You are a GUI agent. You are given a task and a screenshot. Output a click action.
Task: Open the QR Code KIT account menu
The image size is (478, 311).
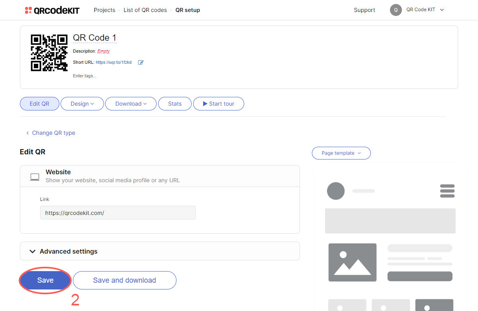pyautogui.click(x=425, y=10)
